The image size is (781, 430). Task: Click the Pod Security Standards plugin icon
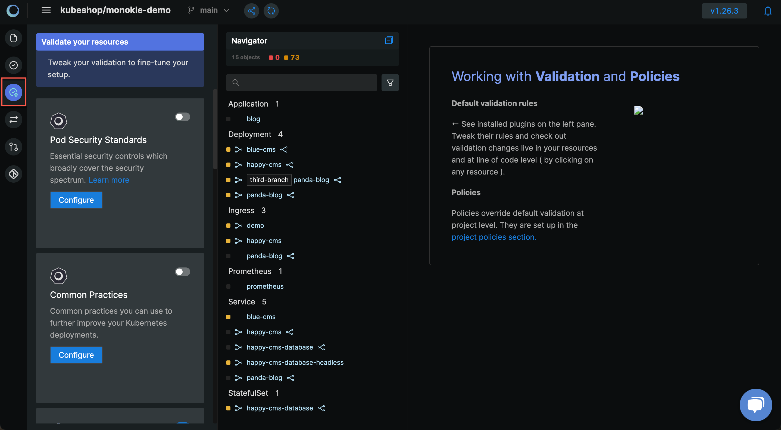[x=58, y=121]
